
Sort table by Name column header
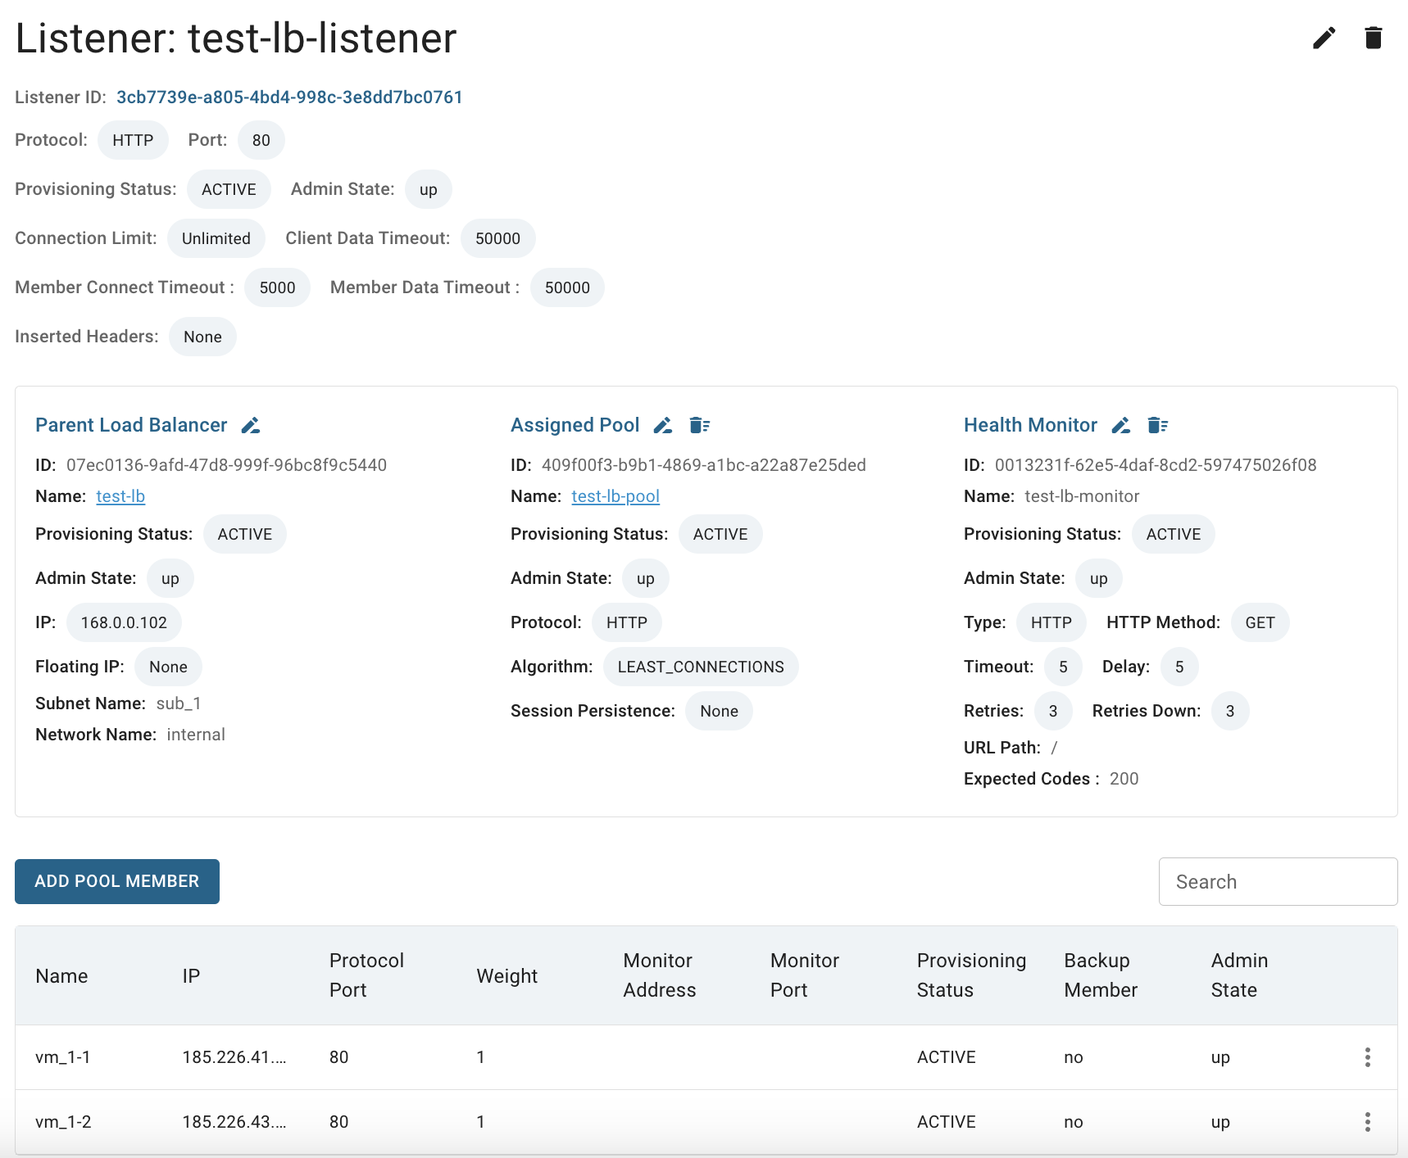coord(61,976)
